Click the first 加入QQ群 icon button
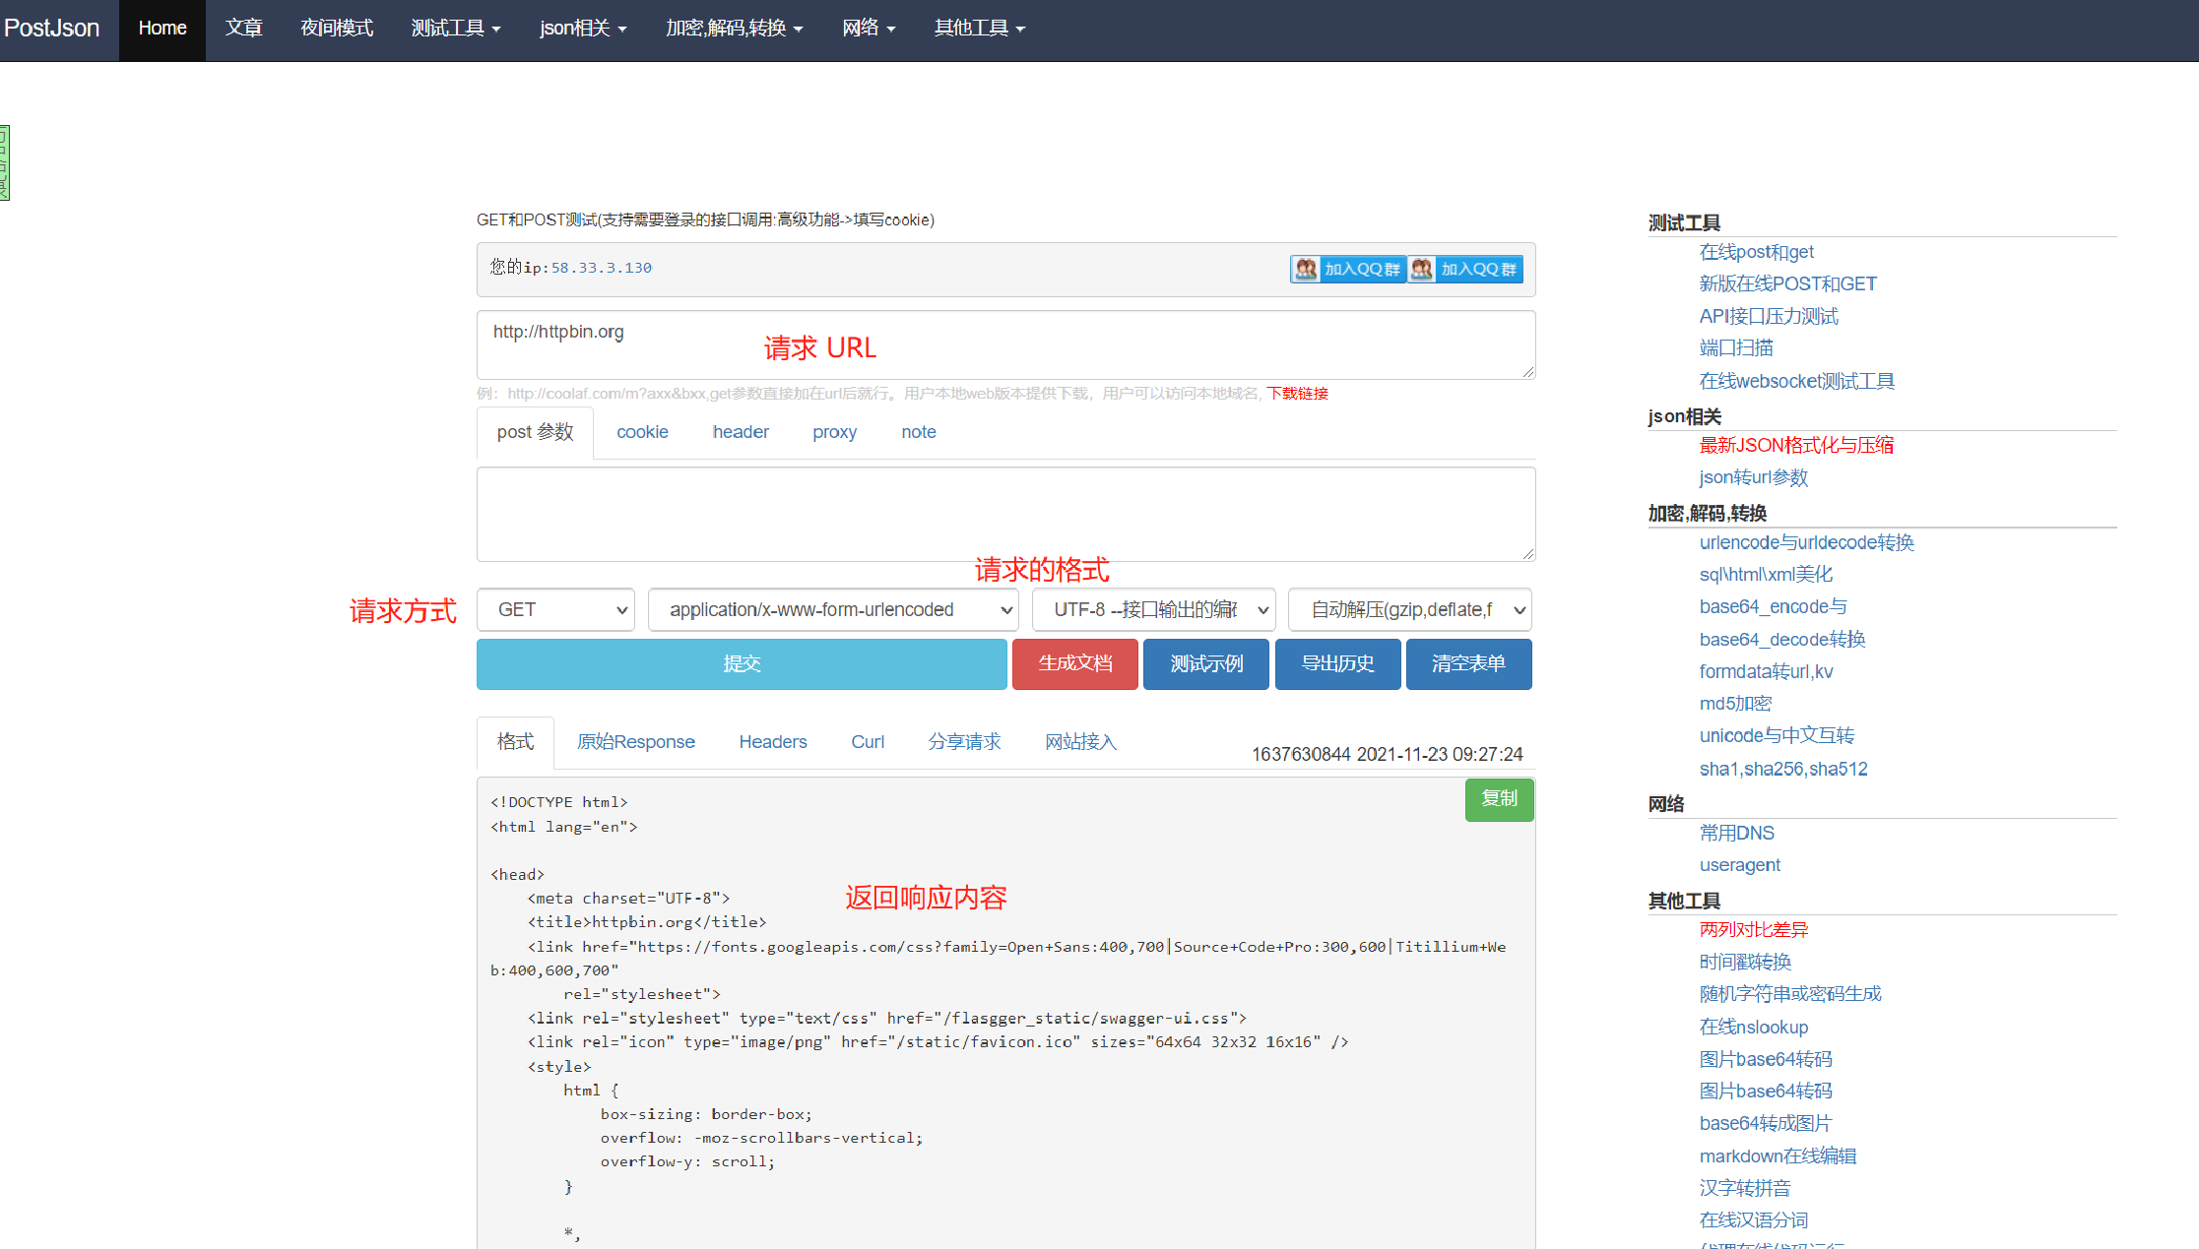The width and height of the screenshot is (2199, 1249). (1348, 269)
